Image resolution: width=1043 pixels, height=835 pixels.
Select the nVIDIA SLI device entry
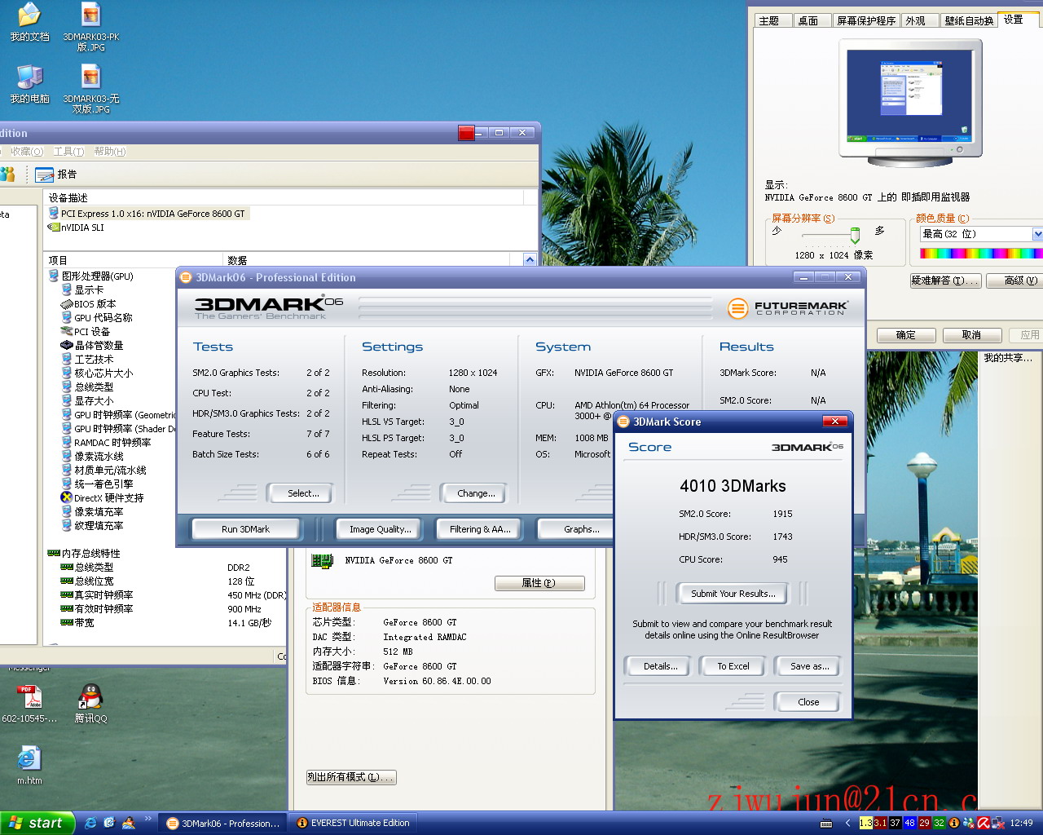pos(81,228)
